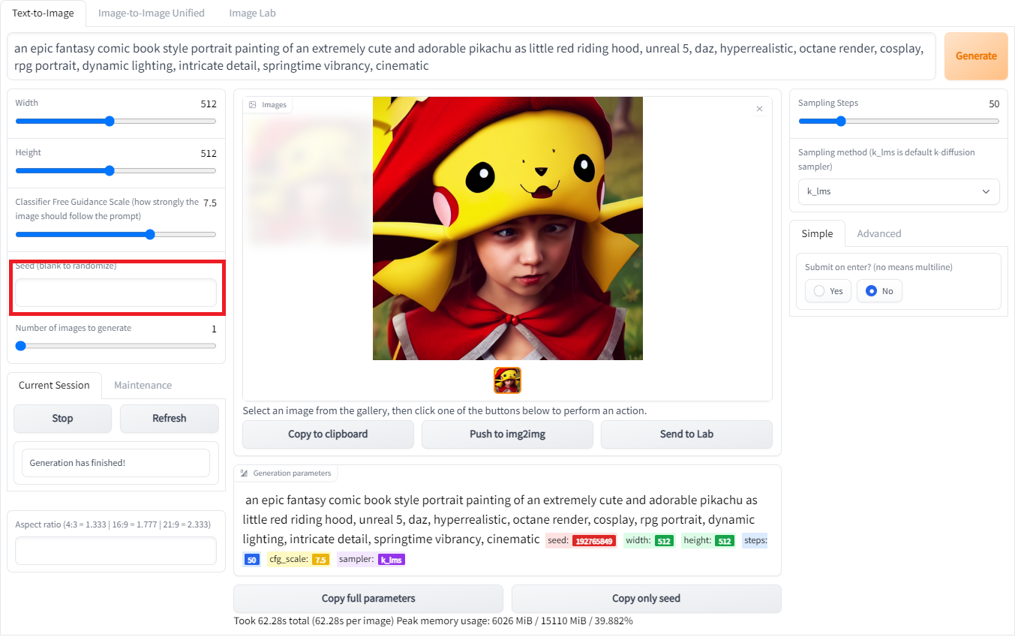Adjust the Width slider

tap(116, 121)
